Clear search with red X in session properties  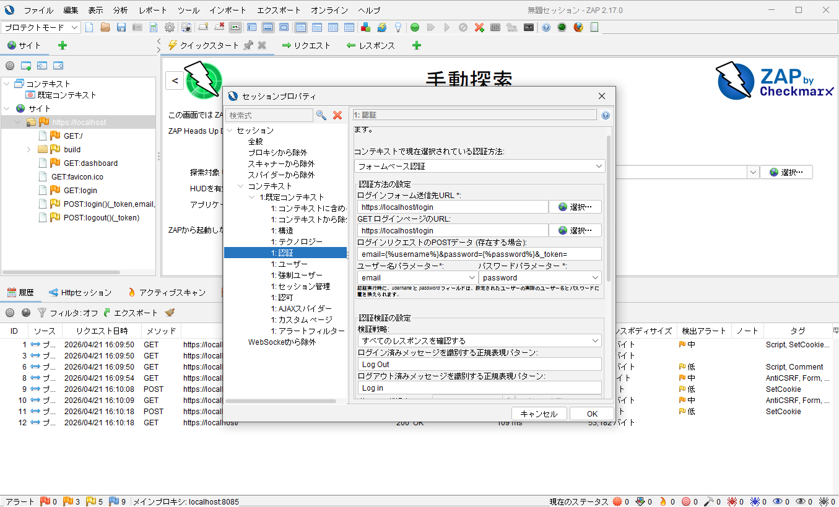[337, 115]
